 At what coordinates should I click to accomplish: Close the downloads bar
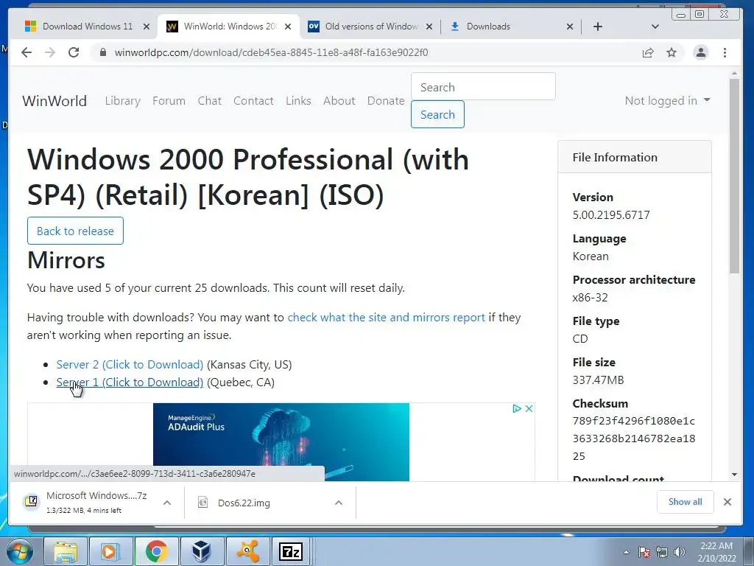tap(727, 502)
